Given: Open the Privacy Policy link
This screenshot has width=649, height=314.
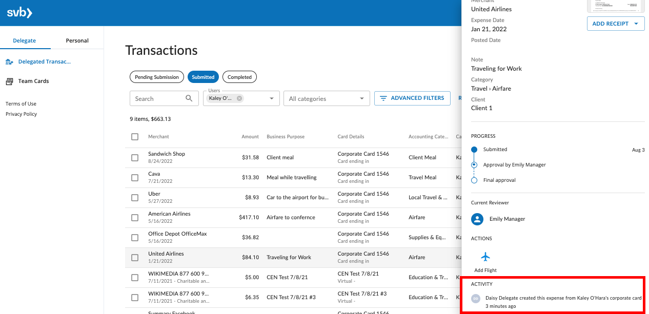Looking at the screenshot, I should (x=22, y=114).
